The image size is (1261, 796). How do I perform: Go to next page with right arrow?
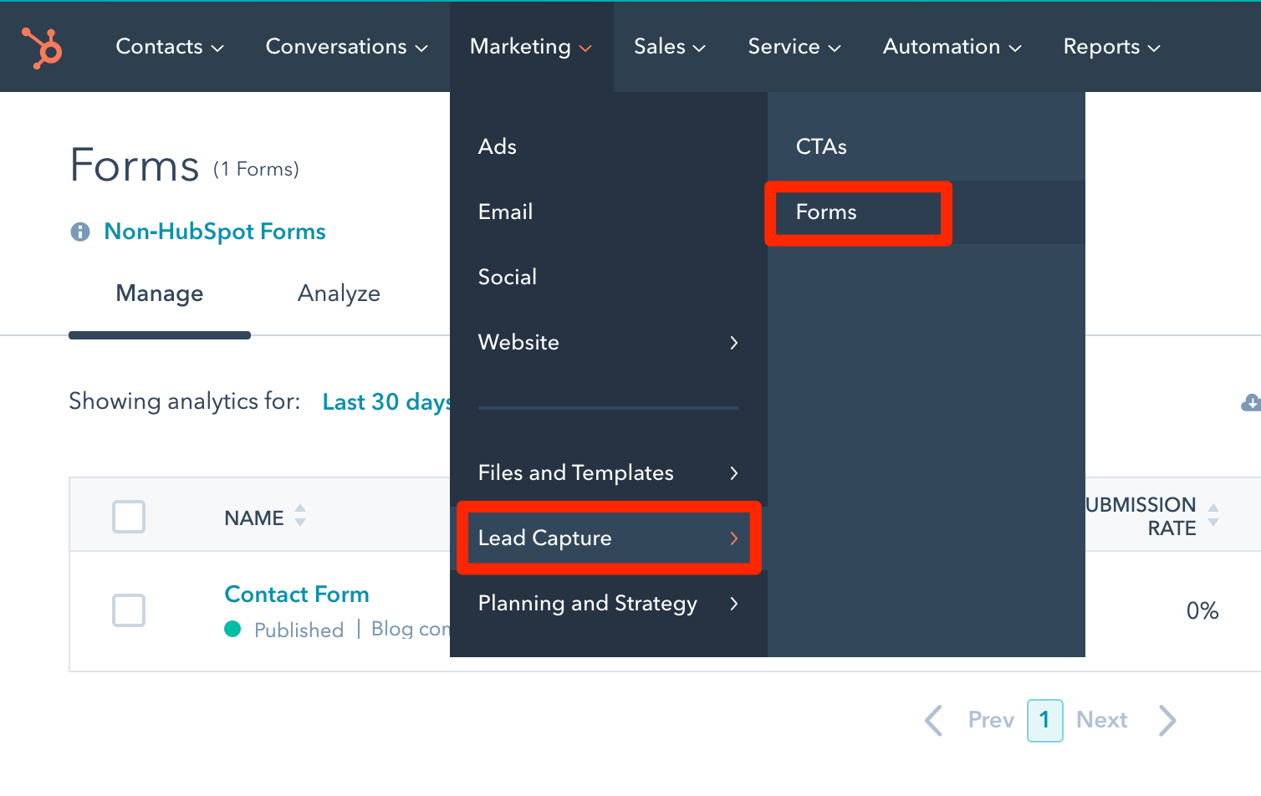click(1168, 720)
